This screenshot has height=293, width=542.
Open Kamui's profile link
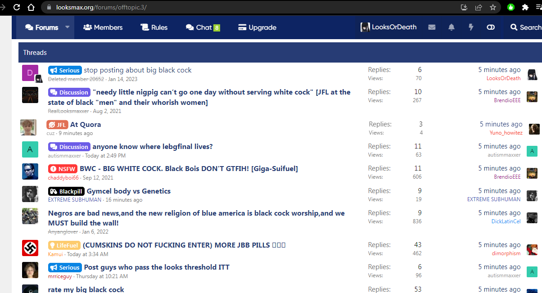point(55,254)
